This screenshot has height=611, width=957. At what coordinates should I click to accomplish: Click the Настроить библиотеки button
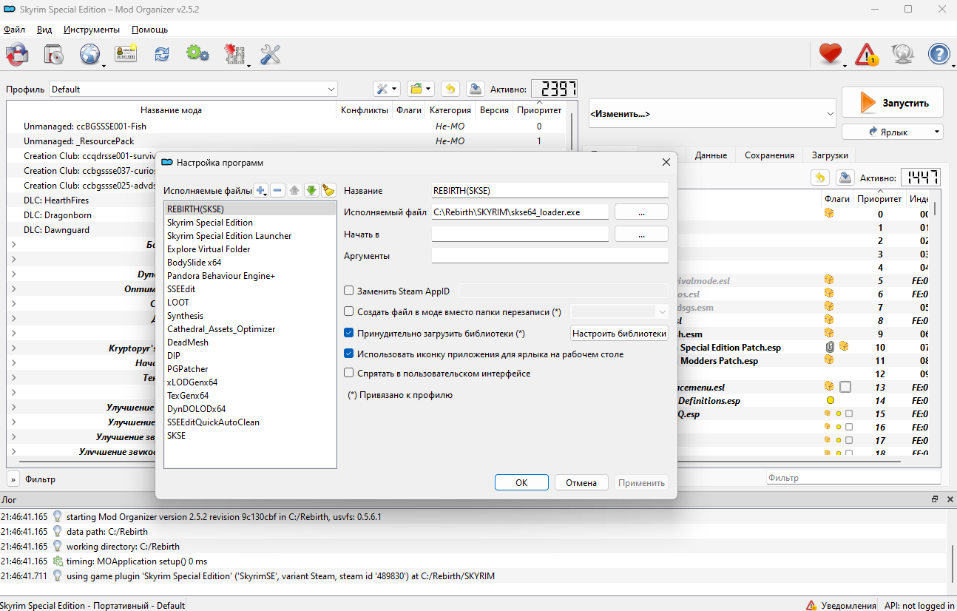pyautogui.click(x=620, y=334)
